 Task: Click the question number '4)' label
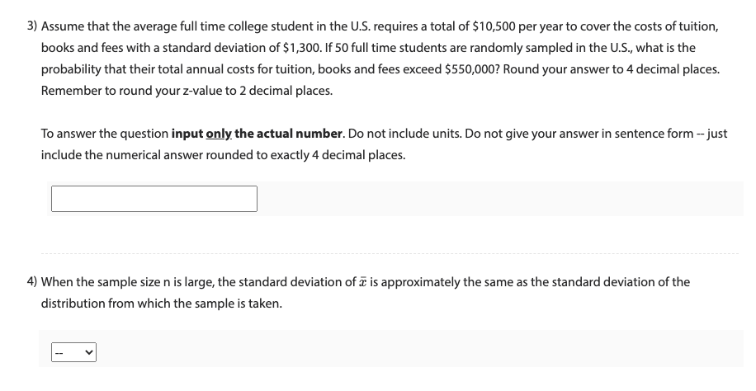pyautogui.click(x=32, y=282)
